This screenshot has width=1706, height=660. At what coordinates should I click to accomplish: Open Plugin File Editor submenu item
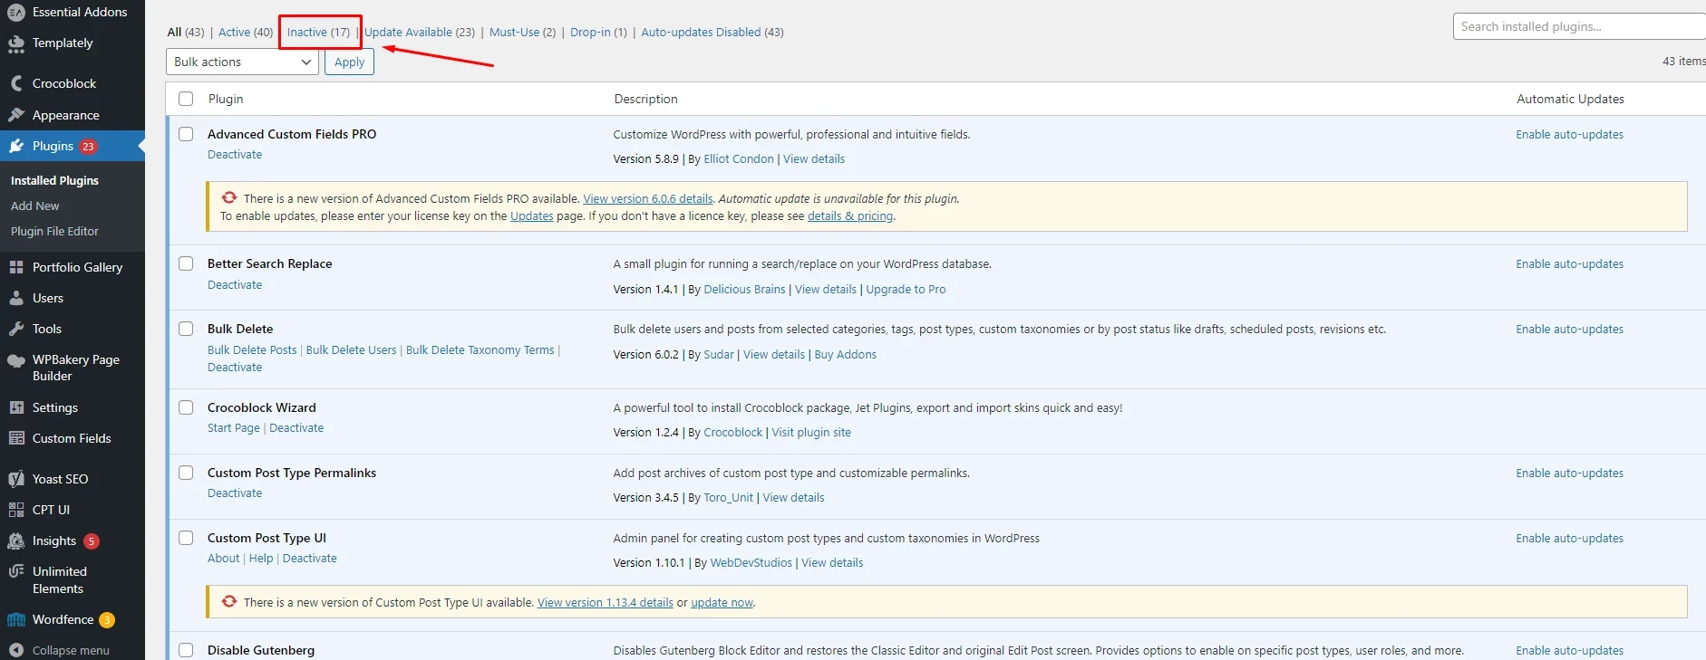[54, 231]
